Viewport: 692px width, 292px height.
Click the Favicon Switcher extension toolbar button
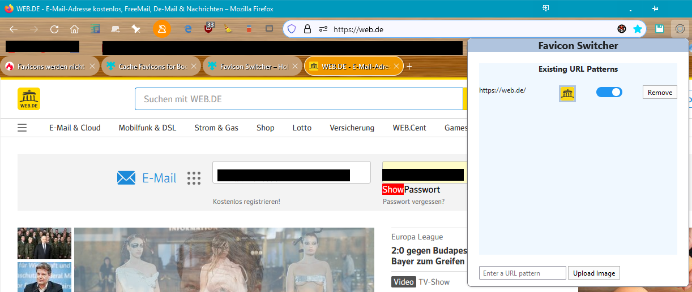click(x=680, y=29)
